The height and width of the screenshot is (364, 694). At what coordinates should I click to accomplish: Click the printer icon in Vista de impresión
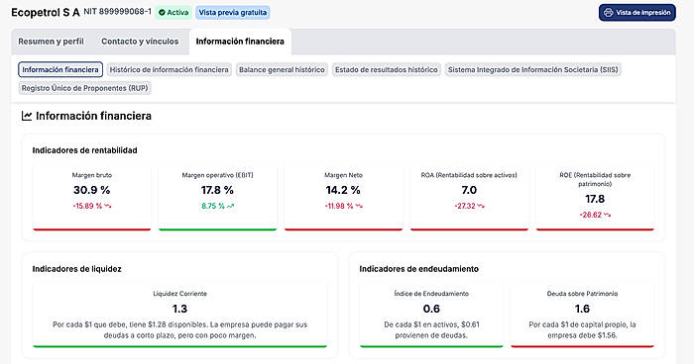pos(609,13)
